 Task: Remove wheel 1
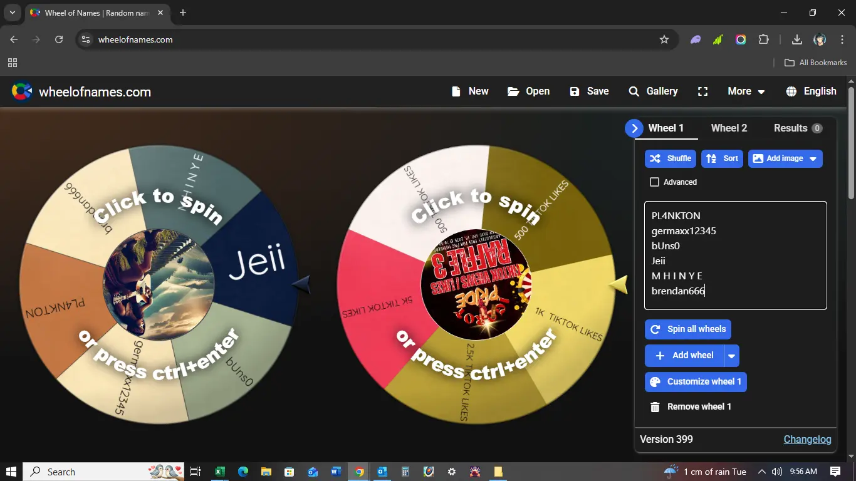click(691, 407)
